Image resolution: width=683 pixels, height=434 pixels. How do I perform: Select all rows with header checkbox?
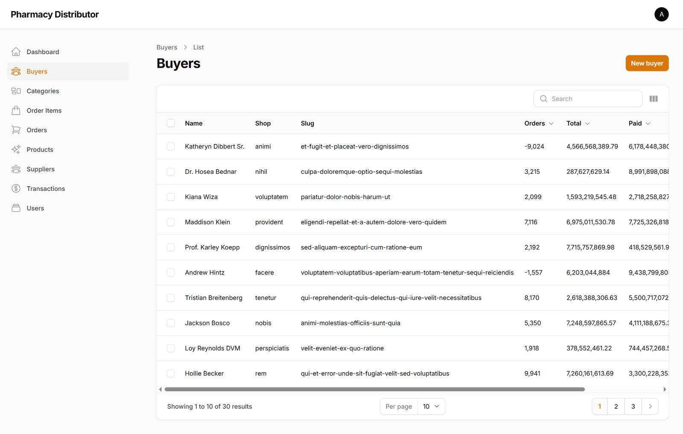coord(171,123)
